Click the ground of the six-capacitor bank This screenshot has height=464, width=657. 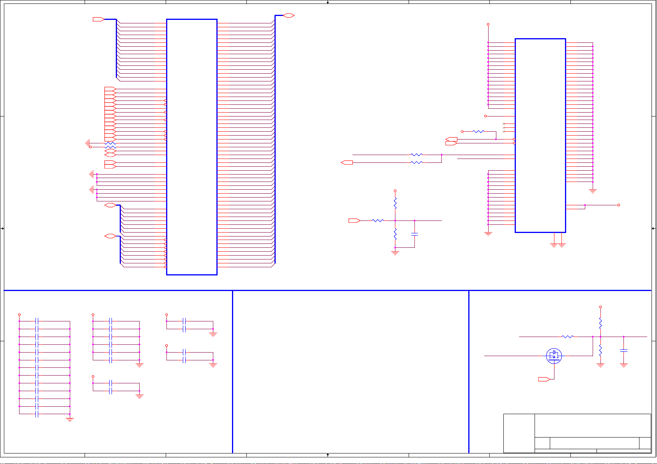[140, 365]
